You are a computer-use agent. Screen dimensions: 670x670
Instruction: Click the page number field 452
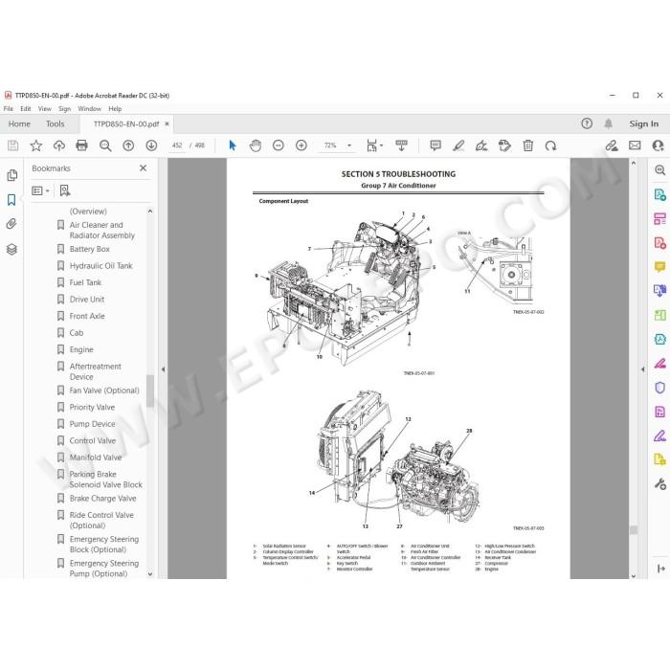tap(177, 145)
